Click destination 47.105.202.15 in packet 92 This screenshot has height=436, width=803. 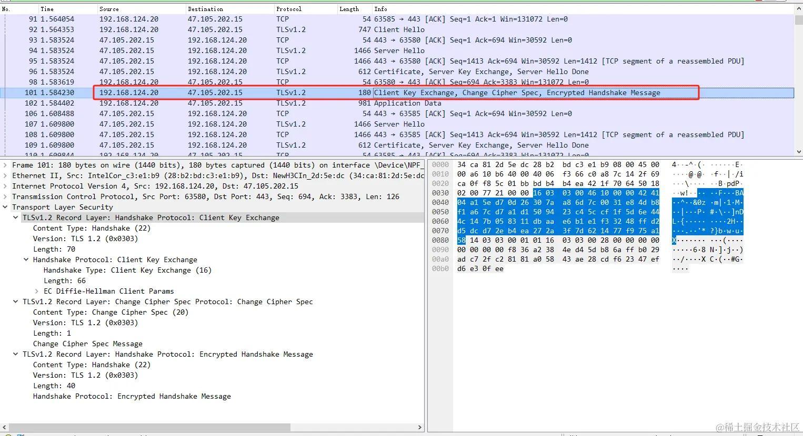215,29
